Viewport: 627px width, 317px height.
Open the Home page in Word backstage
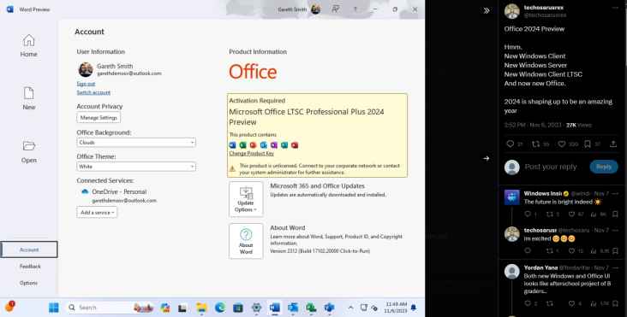(x=29, y=46)
